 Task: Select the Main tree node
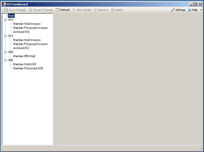[11, 16]
